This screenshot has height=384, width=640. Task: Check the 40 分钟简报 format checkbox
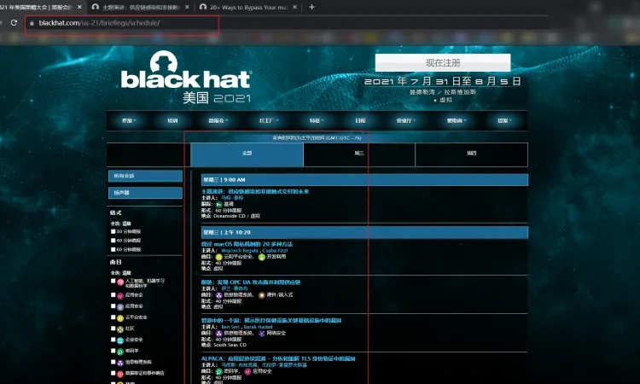click(x=113, y=241)
